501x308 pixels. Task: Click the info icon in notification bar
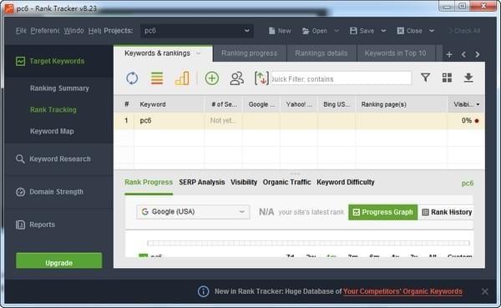(x=203, y=291)
